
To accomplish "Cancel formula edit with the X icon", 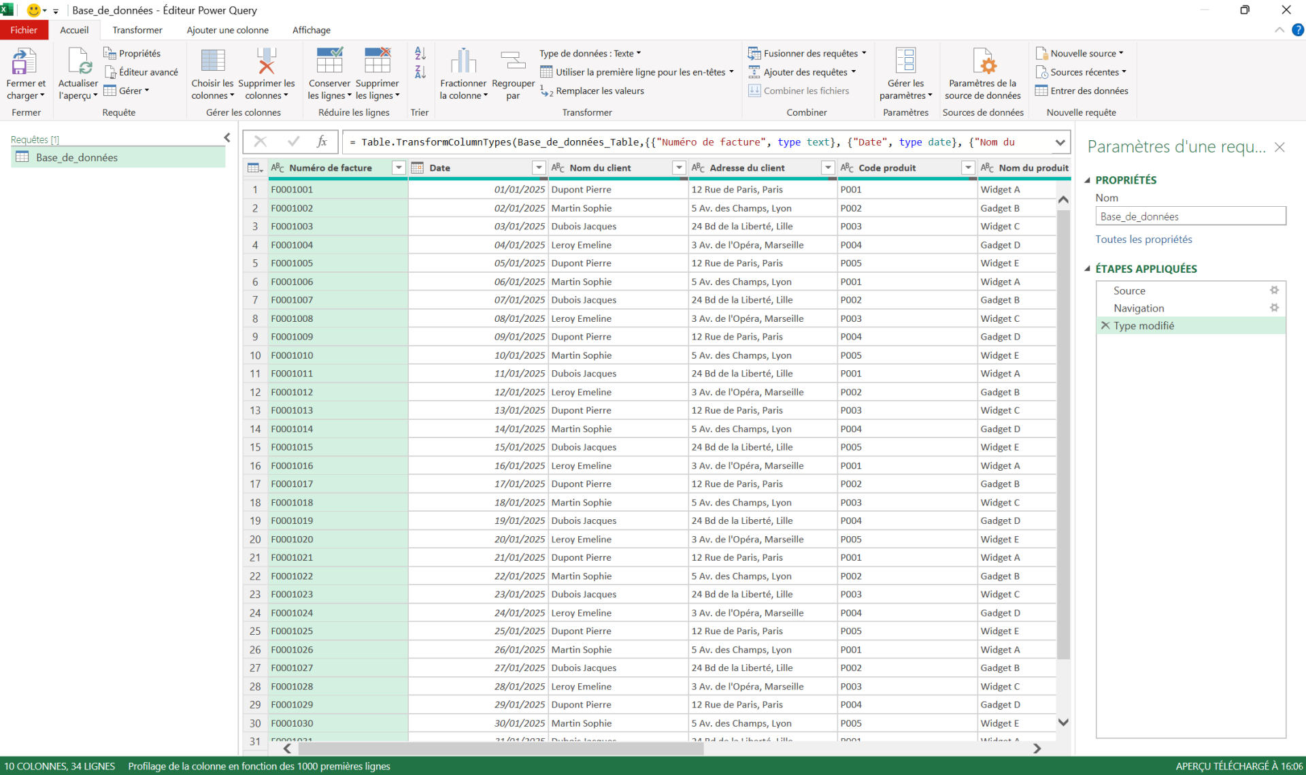I will click(x=260, y=142).
